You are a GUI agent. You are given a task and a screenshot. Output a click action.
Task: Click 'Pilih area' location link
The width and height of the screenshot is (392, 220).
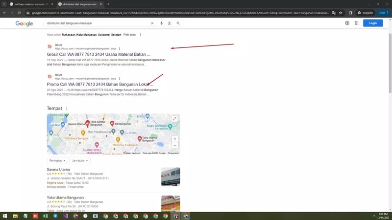tap(129, 35)
